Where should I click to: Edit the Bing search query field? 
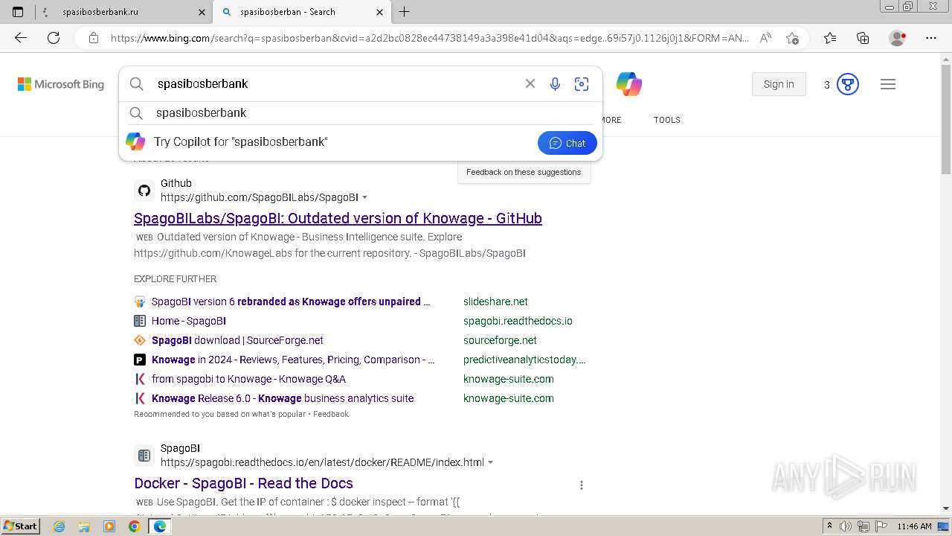click(335, 84)
